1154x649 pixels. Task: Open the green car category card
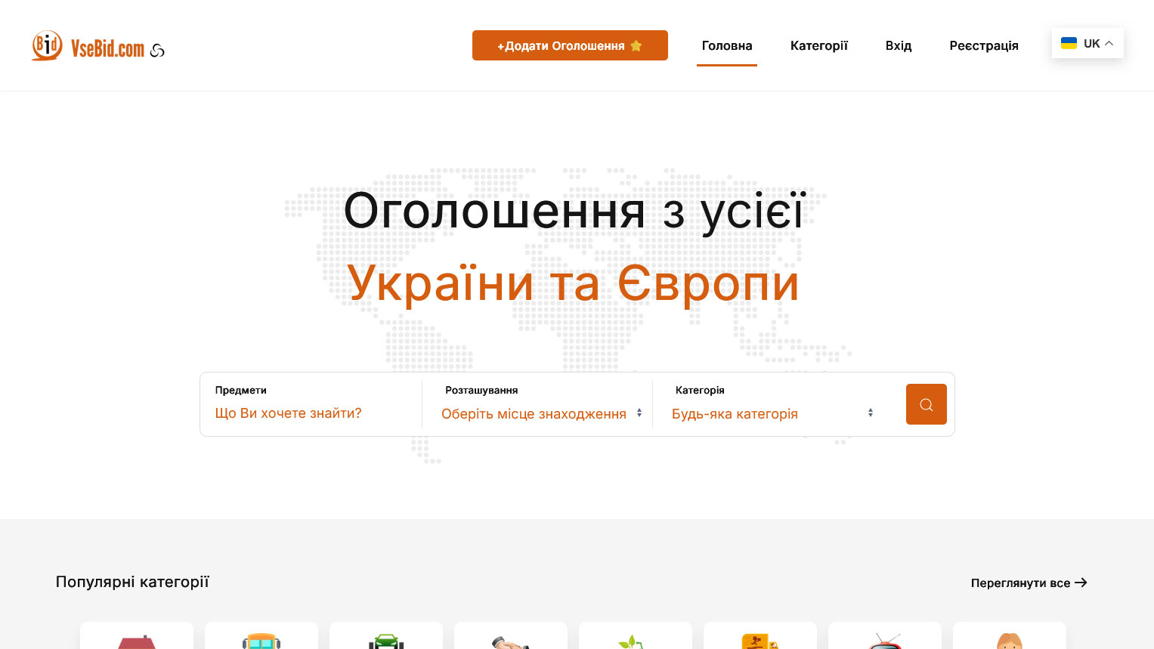pos(386,635)
